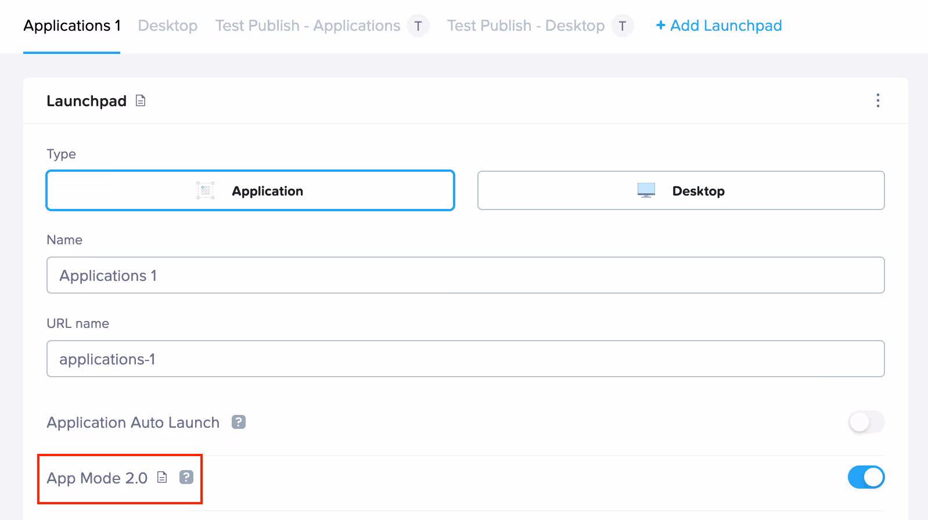This screenshot has width=928, height=520.
Task: Select the Desktop type button
Action: [681, 190]
